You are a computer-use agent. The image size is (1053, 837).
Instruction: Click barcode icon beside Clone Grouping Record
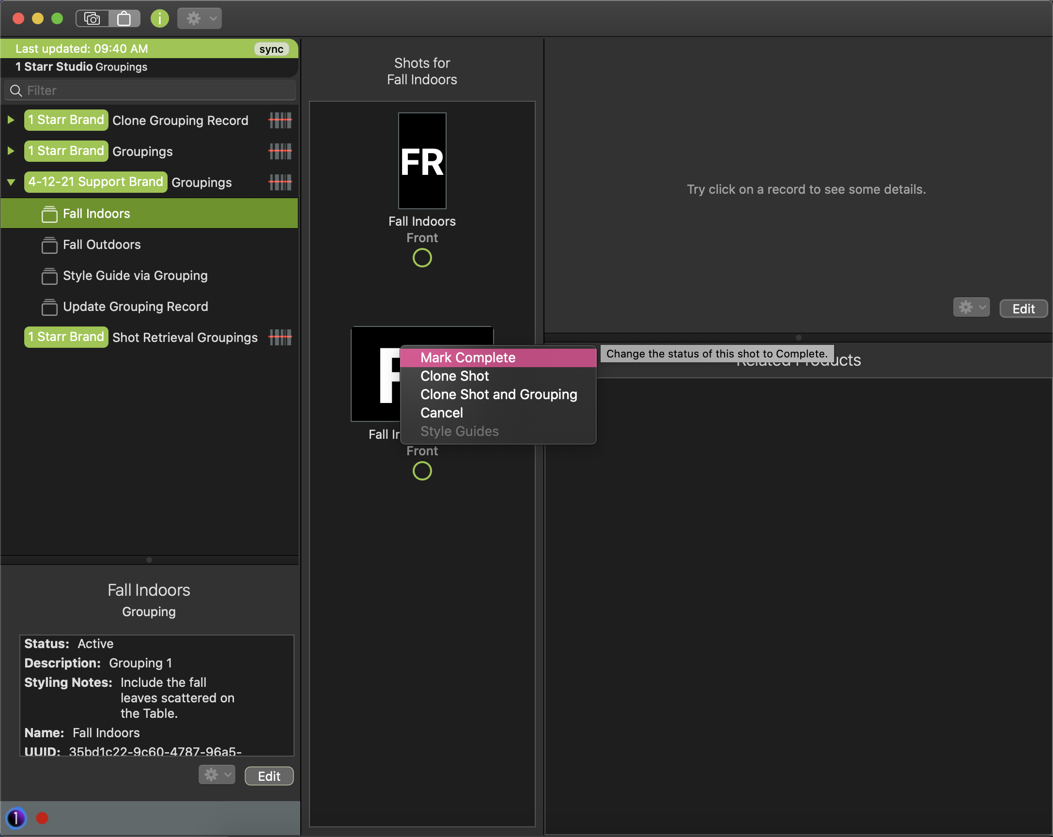280,120
